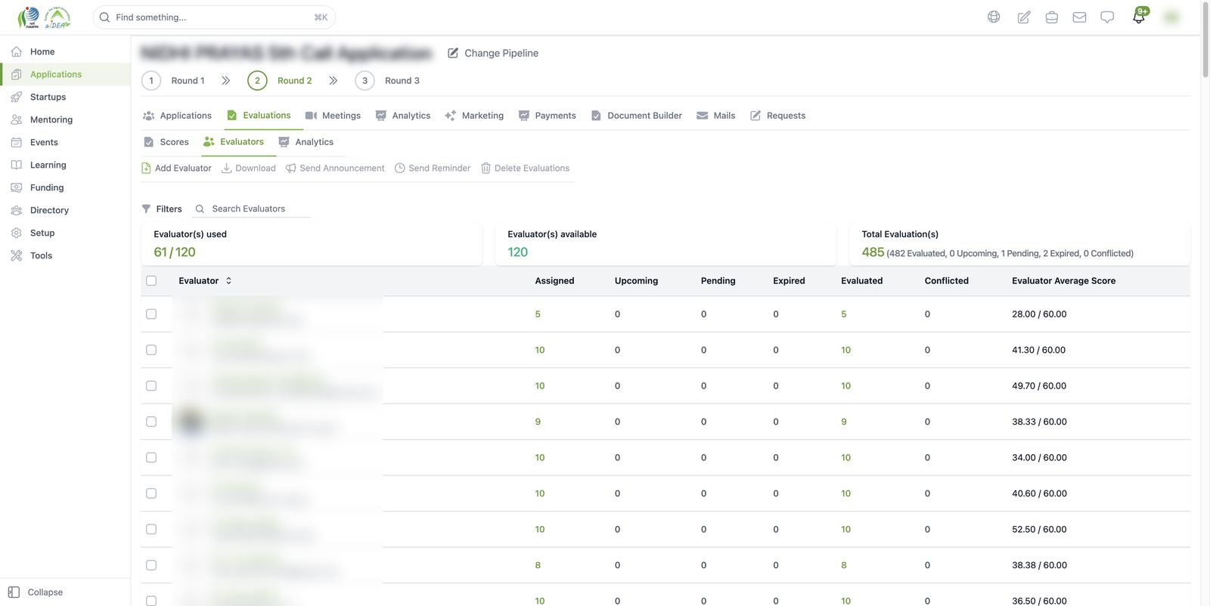This screenshot has width=1210, height=606.
Task: Click the Send Reminder clock
Action: point(400,168)
